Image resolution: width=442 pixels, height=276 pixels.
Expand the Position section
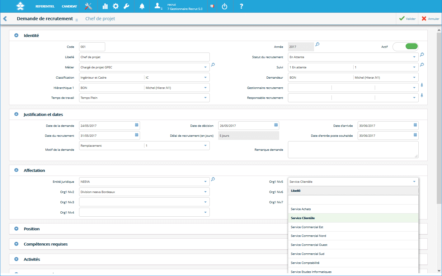[x=16, y=229]
